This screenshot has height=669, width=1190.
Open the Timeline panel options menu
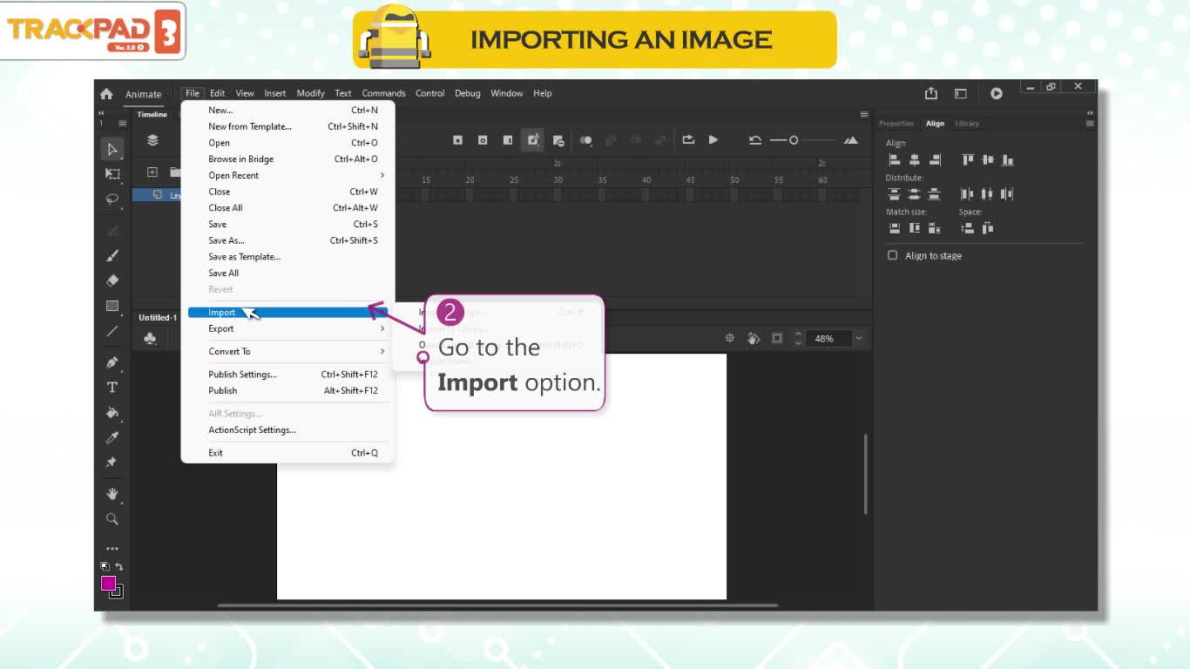click(864, 114)
